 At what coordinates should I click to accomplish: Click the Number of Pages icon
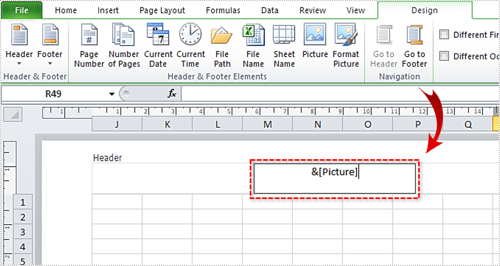click(x=124, y=46)
